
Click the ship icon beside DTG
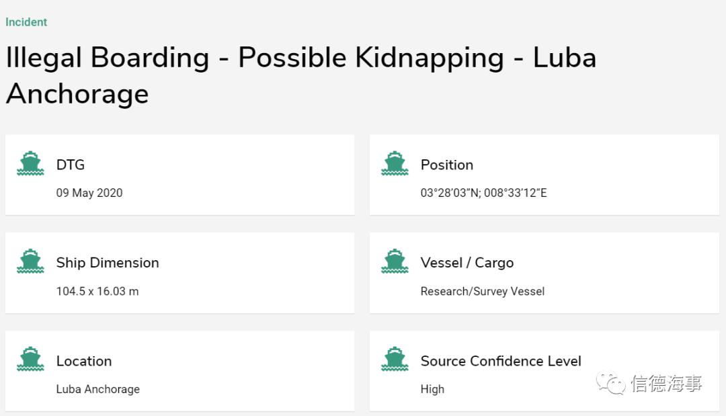(x=30, y=164)
